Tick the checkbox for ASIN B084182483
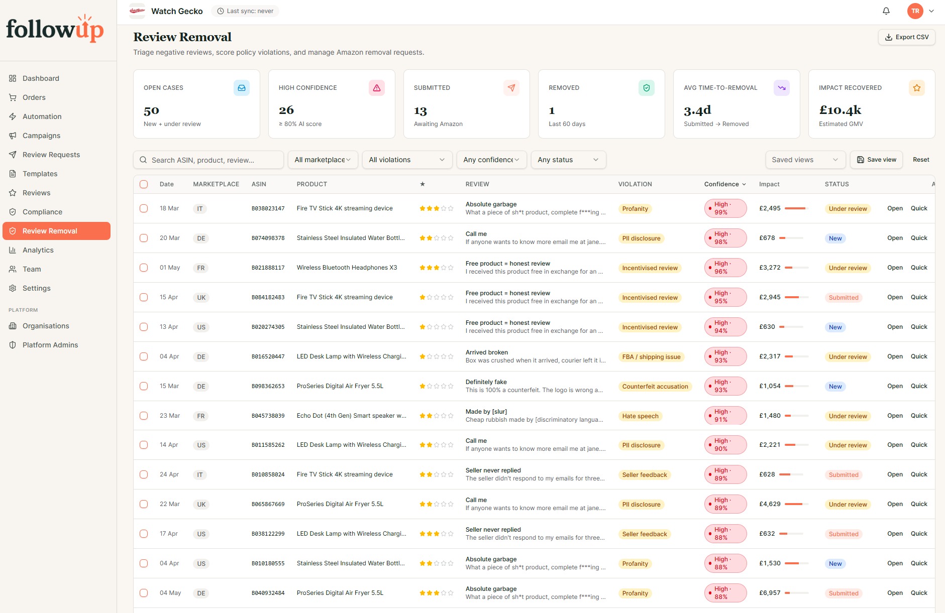Viewport: 945px width, 613px height. point(144,297)
